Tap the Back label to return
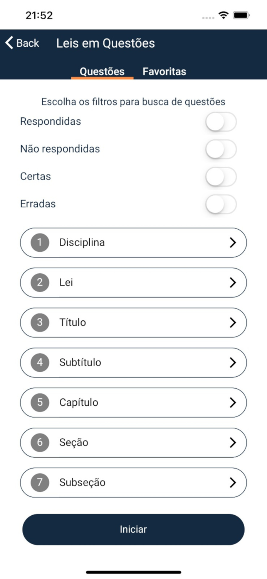This screenshot has width=267, height=579. click(x=27, y=43)
